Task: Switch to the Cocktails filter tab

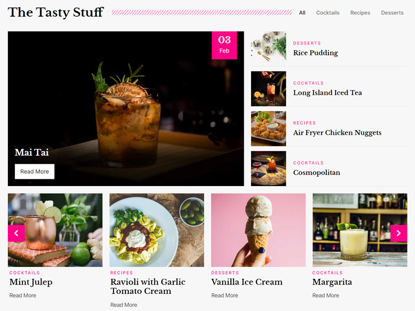Action: [x=328, y=12]
